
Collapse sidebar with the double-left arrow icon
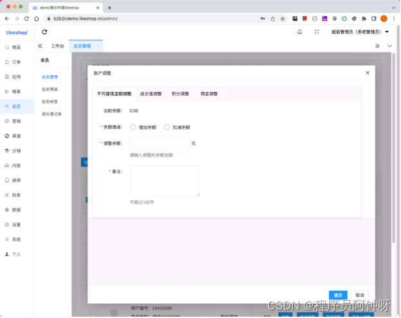pyautogui.click(x=40, y=46)
